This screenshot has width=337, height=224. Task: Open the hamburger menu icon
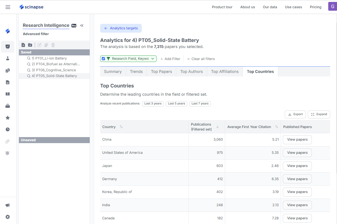point(8,7)
